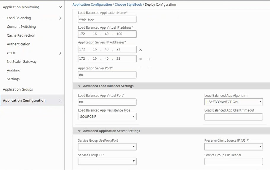Go to Choose StyleBook breadcrumb link
Image resolution: width=270 pixels, height=170 pixels.
click(x=128, y=4)
